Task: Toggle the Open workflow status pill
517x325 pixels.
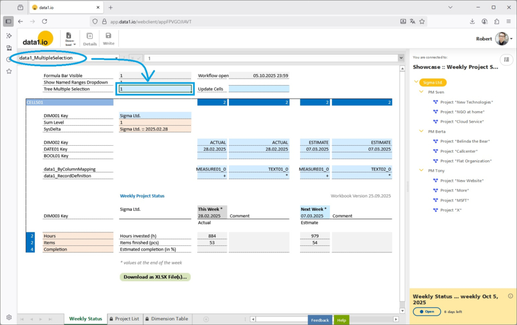Action: (x=426, y=311)
